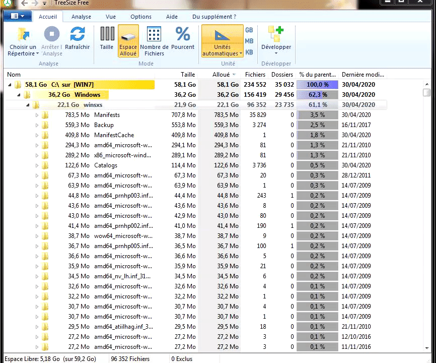Viewport: 436px width, 363px height.
Task: Click the Développer expand icon
Action: (276, 34)
